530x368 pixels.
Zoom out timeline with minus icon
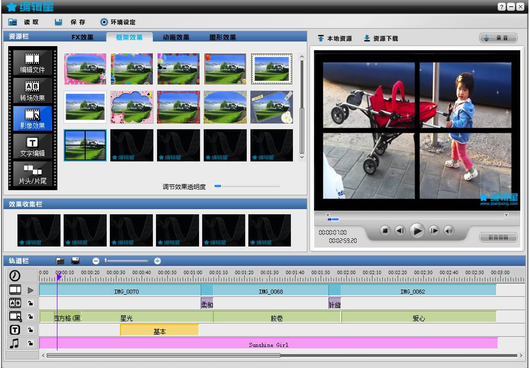pyautogui.click(x=96, y=261)
